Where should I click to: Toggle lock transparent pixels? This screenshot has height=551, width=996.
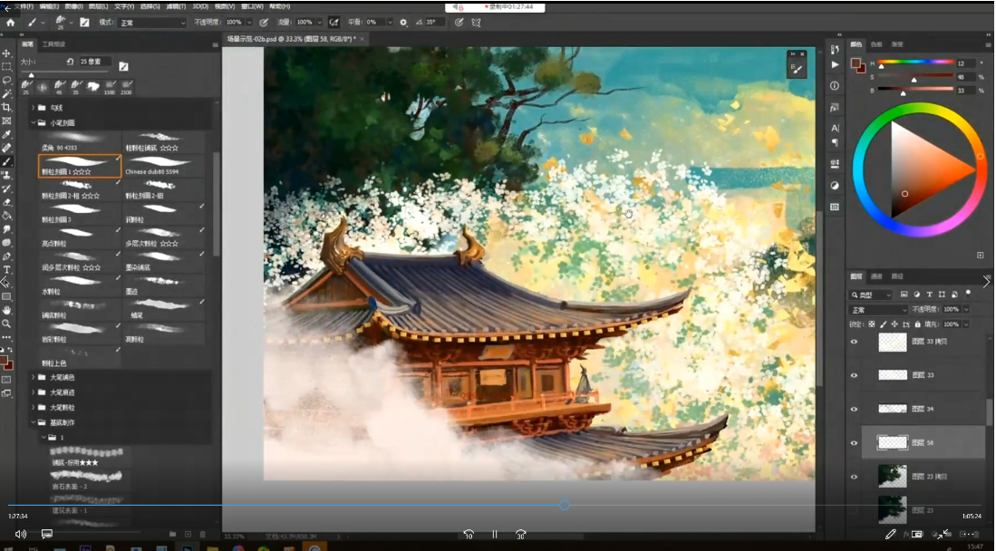[x=872, y=324]
